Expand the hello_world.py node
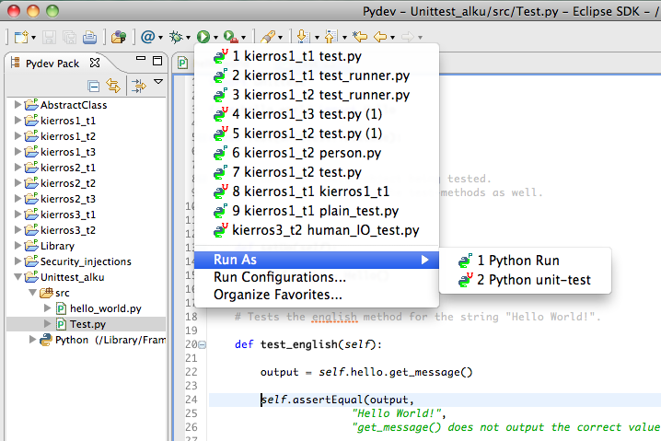 (x=48, y=308)
